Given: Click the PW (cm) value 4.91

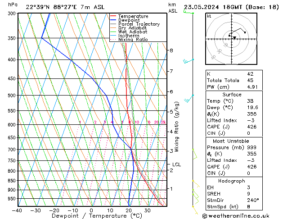Looking at the screenshot, I should click(x=252, y=87).
